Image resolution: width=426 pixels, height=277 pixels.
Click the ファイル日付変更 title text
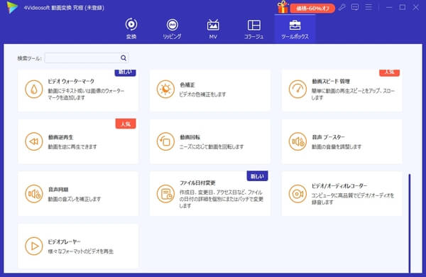pos(197,183)
